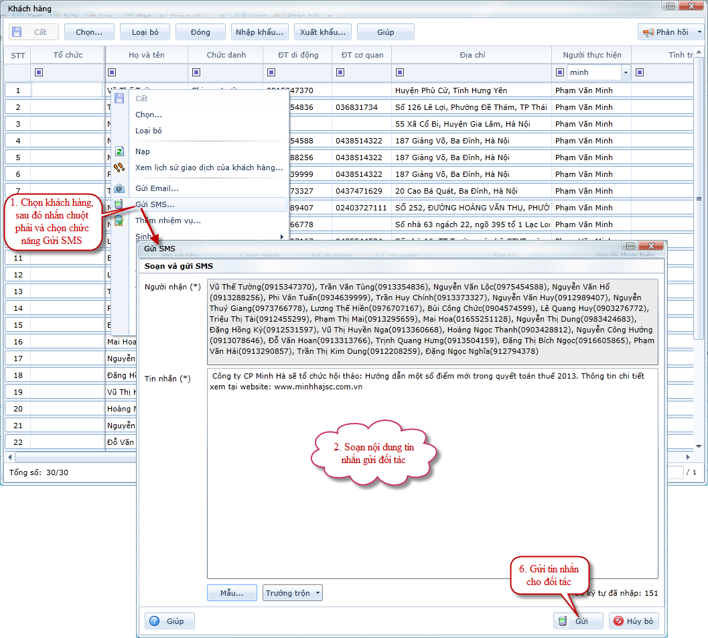Click the vertical scrollbar of customer grid
This screenshot has height=638, width=708.
[x=700, y=268]
